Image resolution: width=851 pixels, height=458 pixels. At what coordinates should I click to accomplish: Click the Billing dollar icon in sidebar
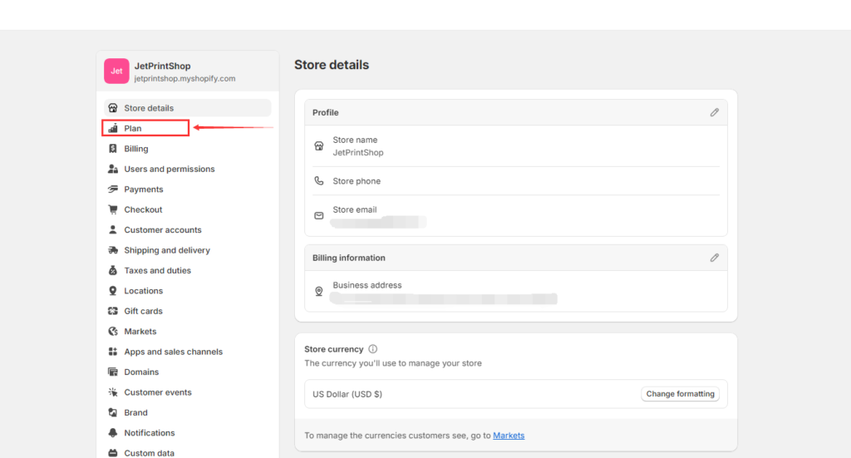pyautogui.click(x=113, y=149)
